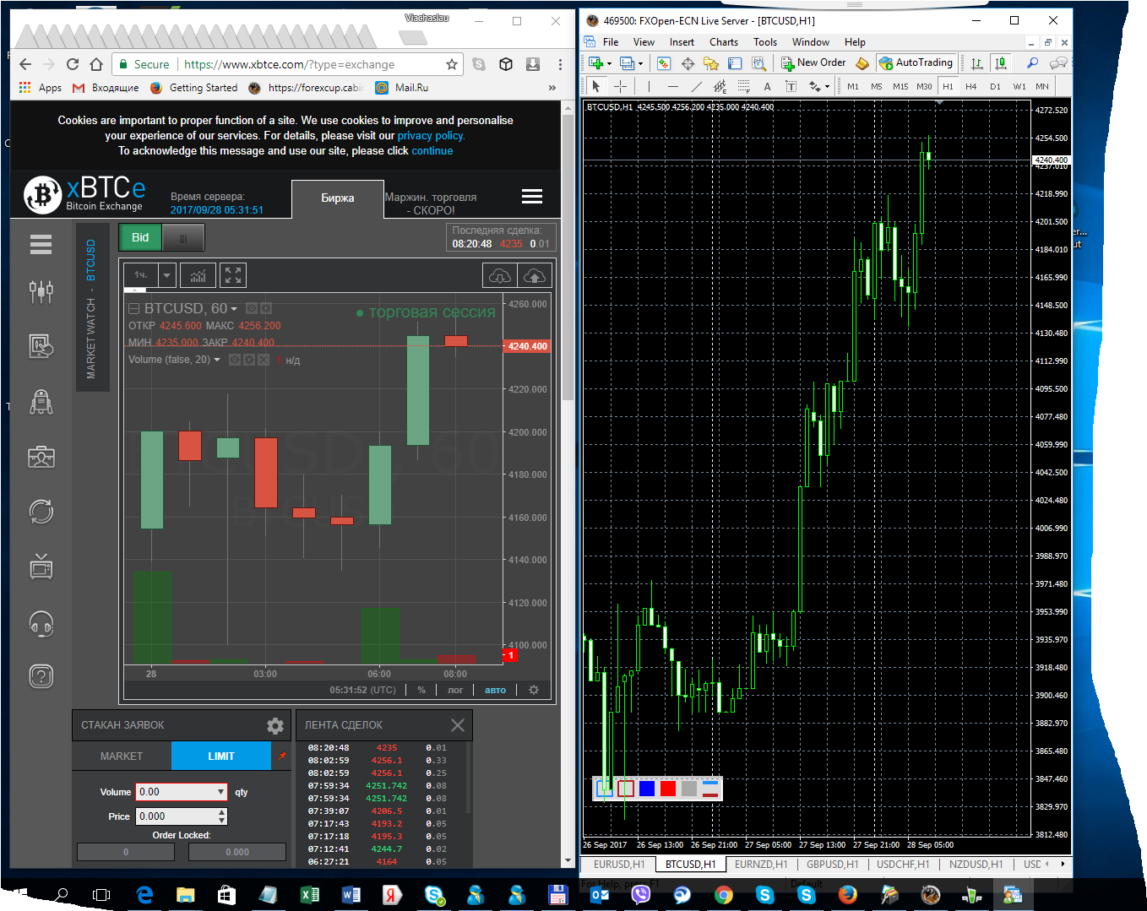Screen dimensions: 1147x911
Task: Select the vertical line drawing tool in MetaTrader
Action: (649, 86)
